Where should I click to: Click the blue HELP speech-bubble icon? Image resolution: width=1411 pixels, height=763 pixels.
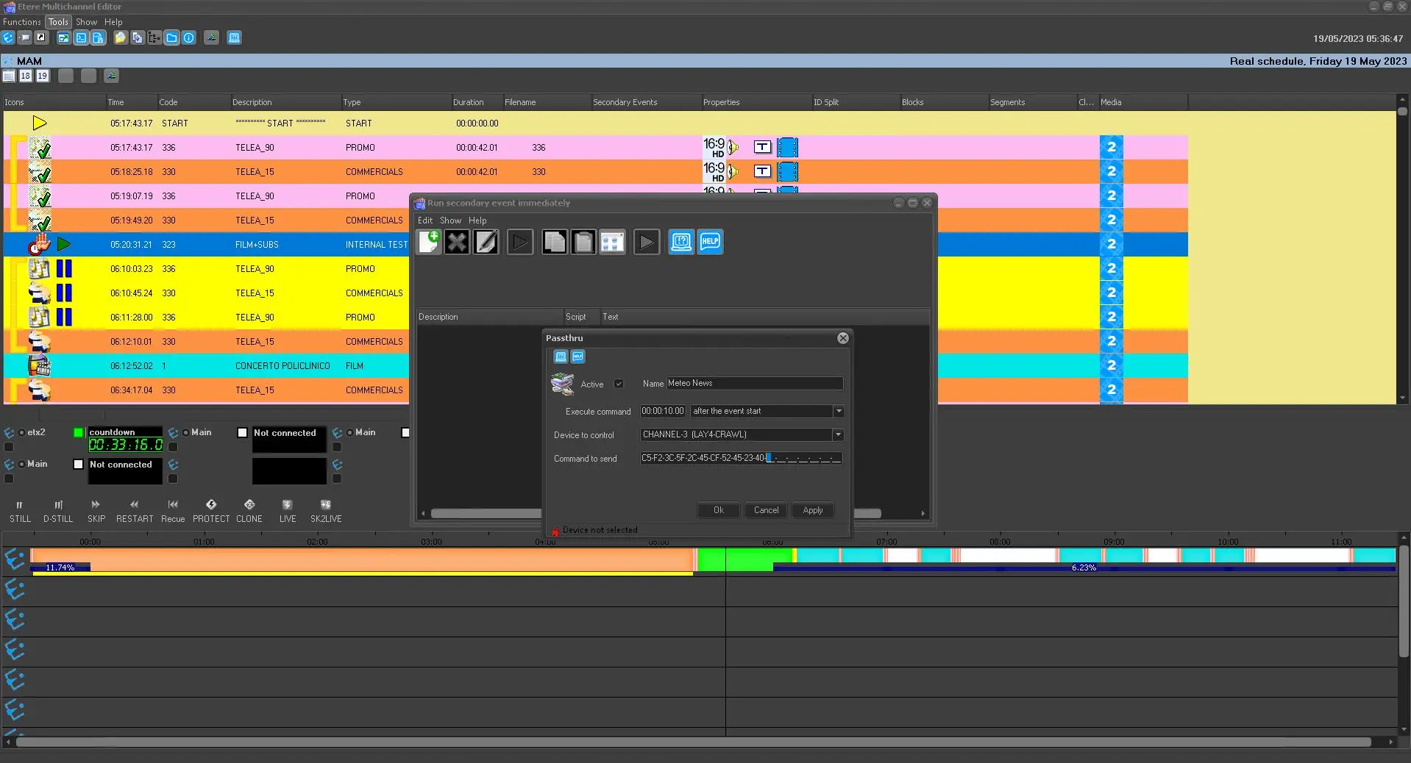[x=710, y=242]
